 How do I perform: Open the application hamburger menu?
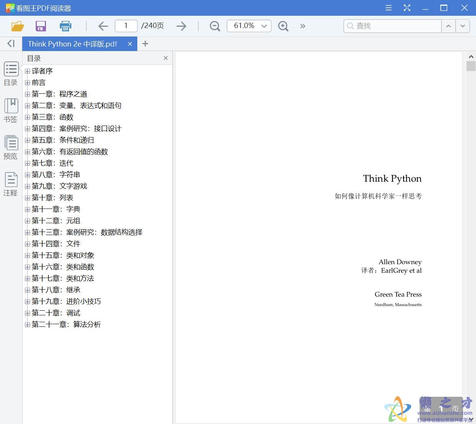click(388, 8)
